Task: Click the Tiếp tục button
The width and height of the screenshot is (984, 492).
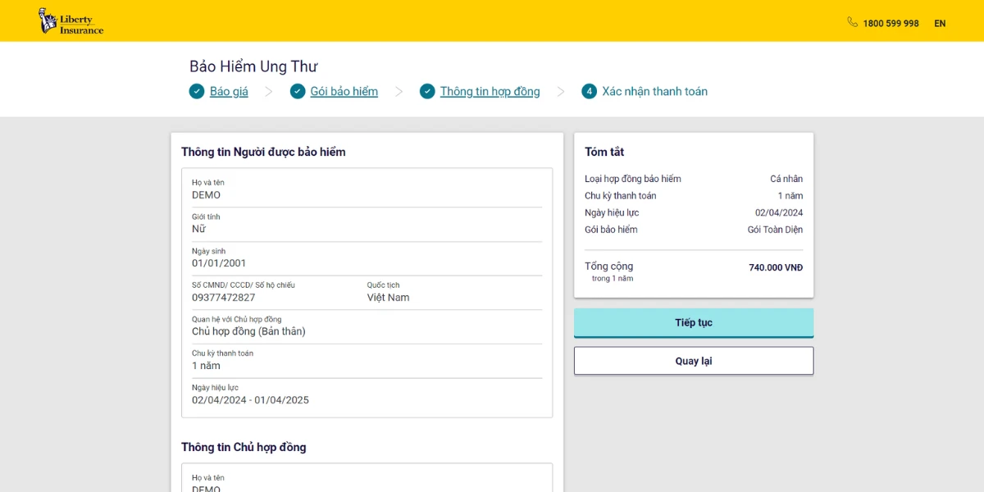Action: (694, 323)
